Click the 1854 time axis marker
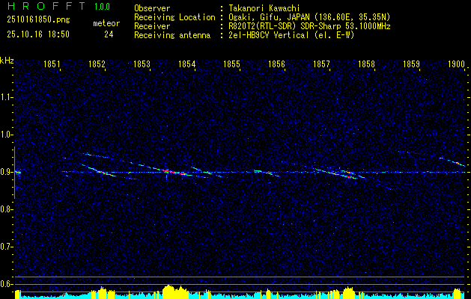Image resolution: width=471 pixels, height=299 pixels. point(187,64)
